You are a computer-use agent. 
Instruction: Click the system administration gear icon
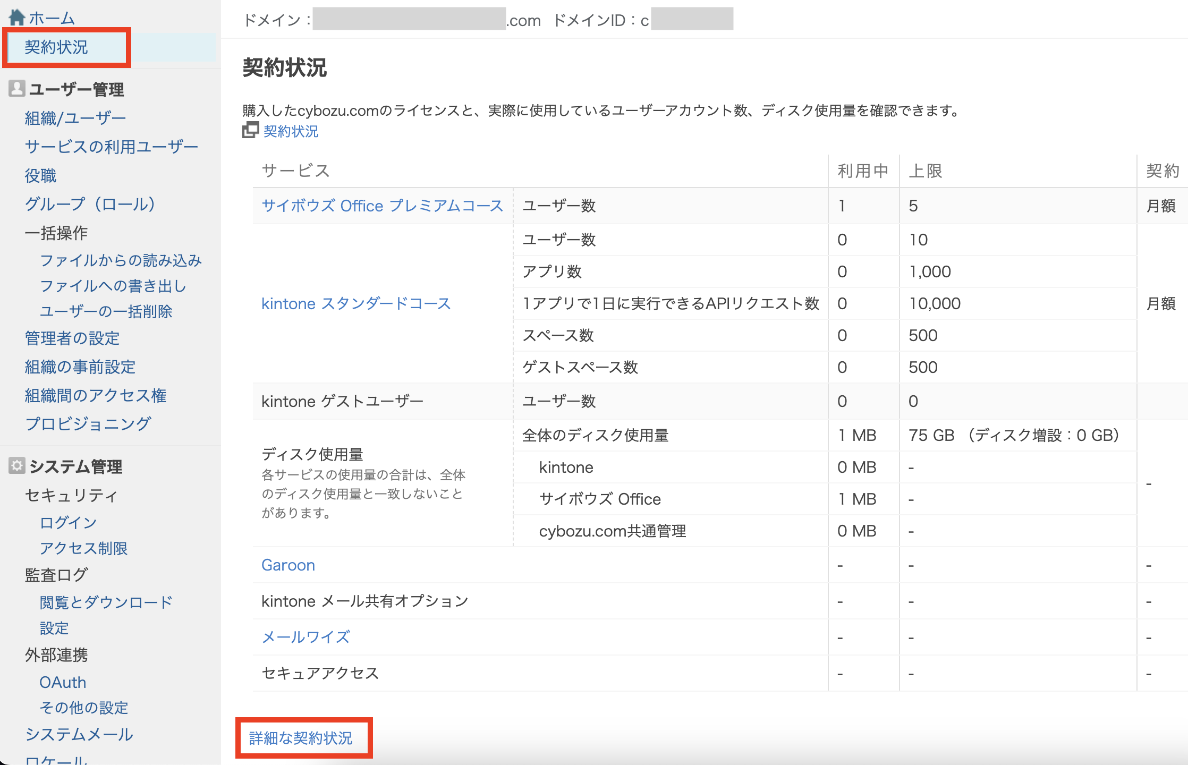(16, 465)
